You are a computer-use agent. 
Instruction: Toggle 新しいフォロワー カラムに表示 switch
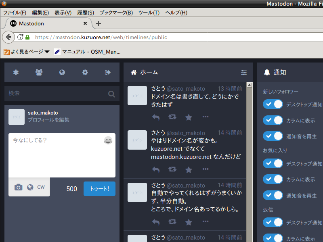[x=273, y=120]
